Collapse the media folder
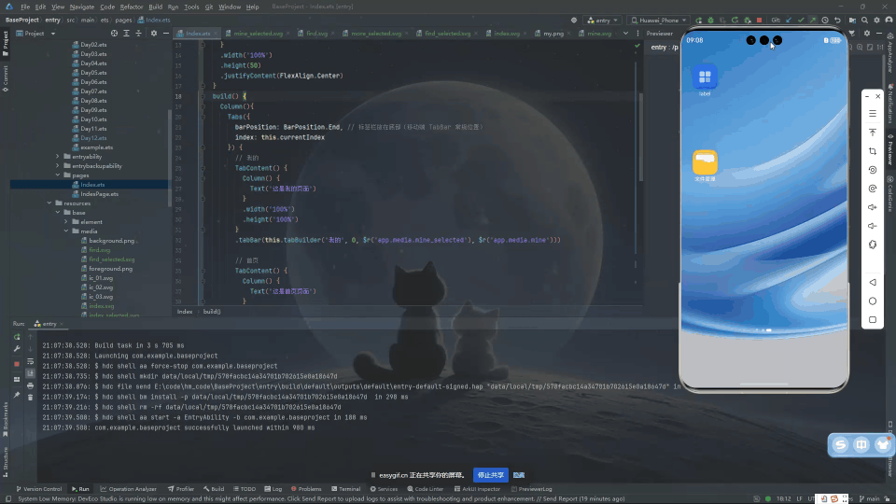This screenshot has width=896, height=504. tap(66, 231)
